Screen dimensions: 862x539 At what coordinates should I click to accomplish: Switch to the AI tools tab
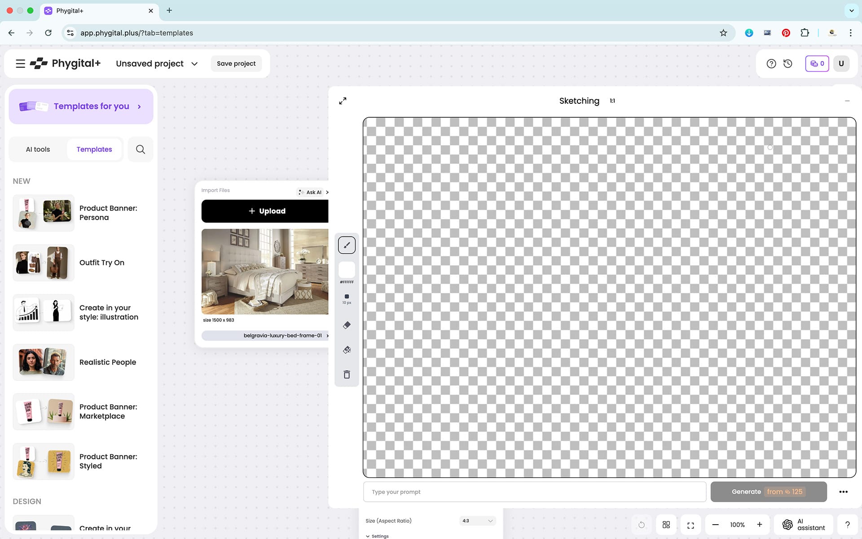(38, 150)
